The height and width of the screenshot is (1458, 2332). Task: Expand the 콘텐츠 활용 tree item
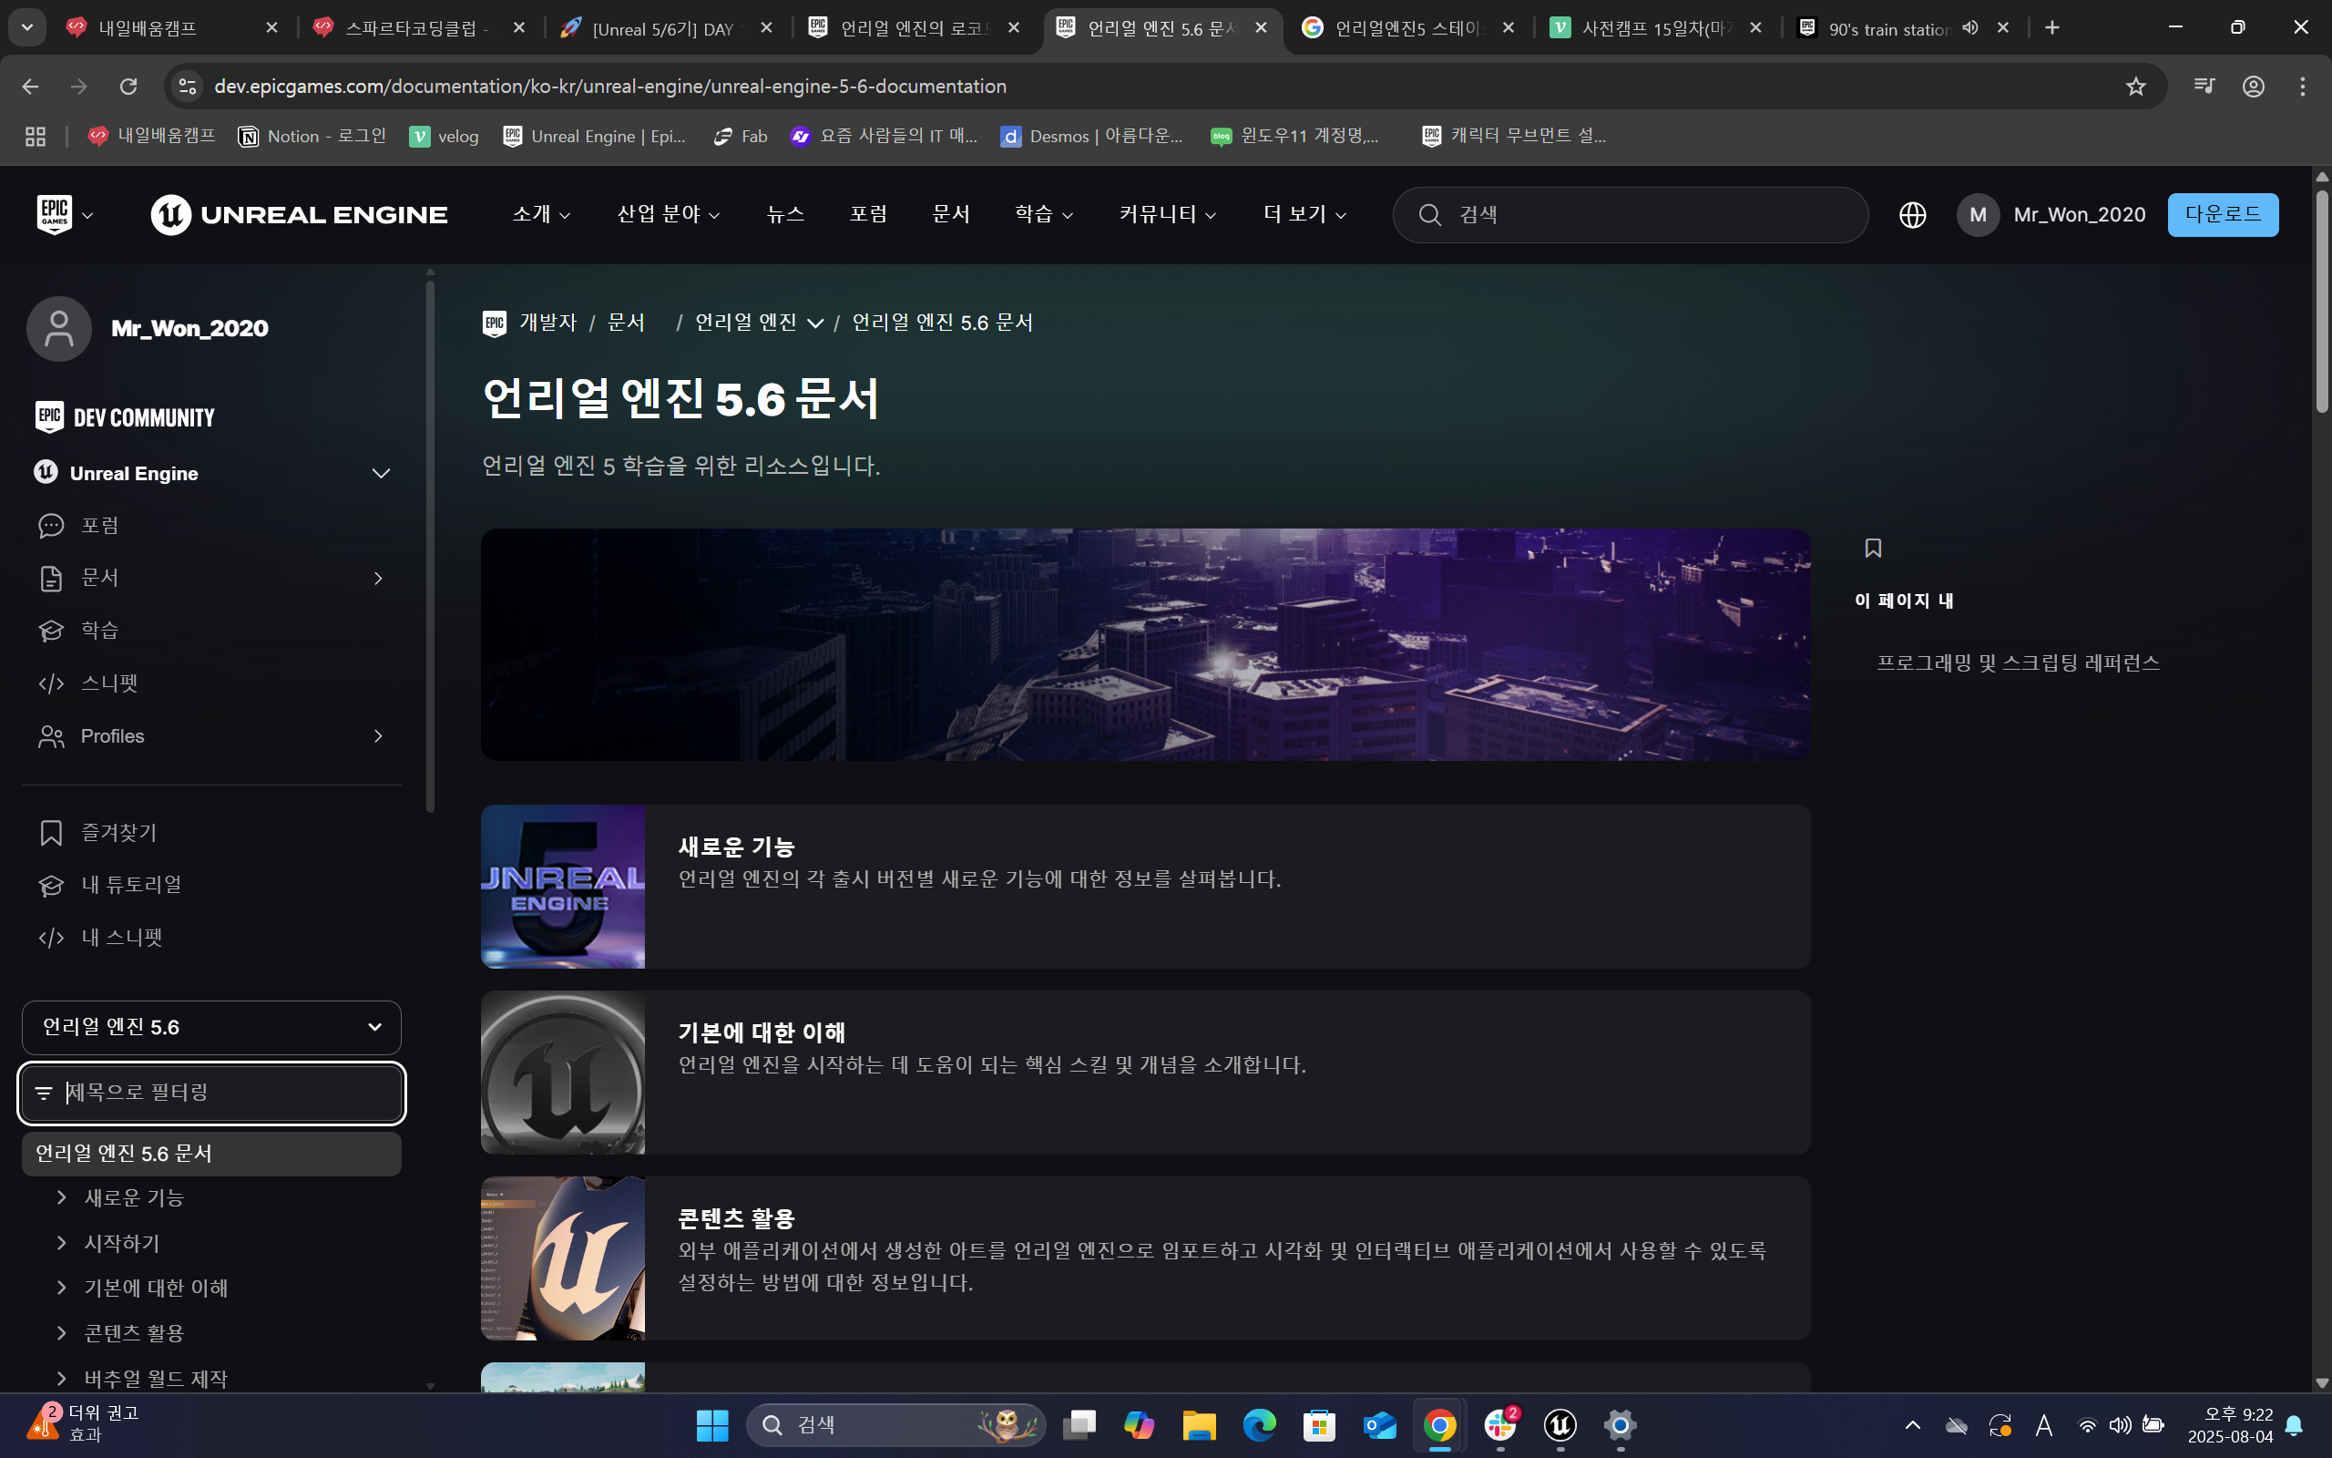pos(62,1332)
